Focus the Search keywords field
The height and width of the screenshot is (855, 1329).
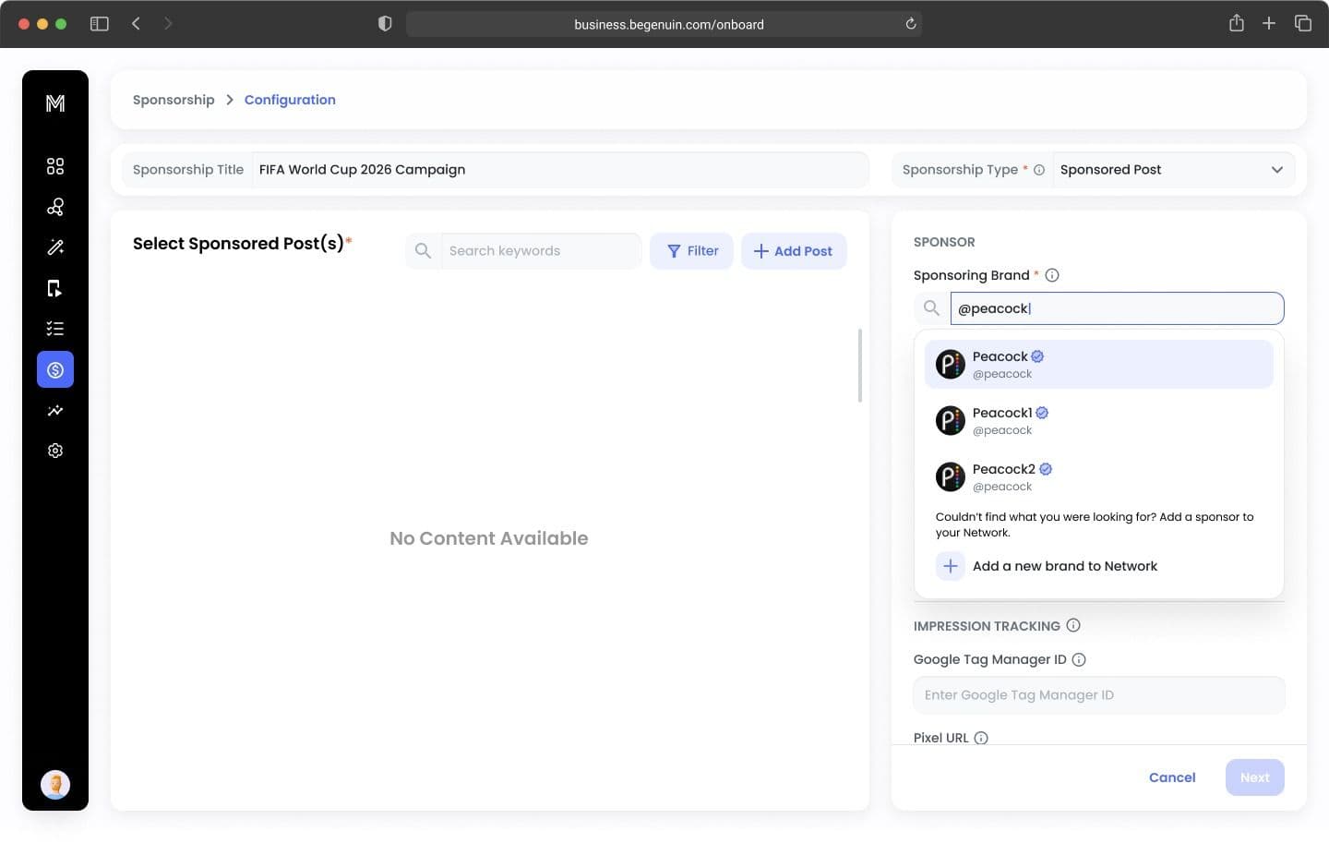[541, 251]
